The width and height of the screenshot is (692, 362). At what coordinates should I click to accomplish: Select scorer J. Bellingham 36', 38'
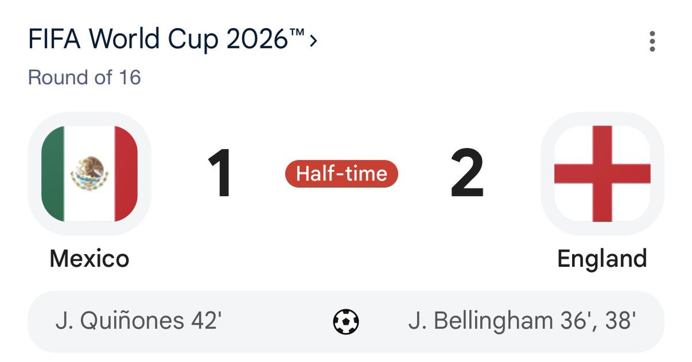[x=522, y=321]
